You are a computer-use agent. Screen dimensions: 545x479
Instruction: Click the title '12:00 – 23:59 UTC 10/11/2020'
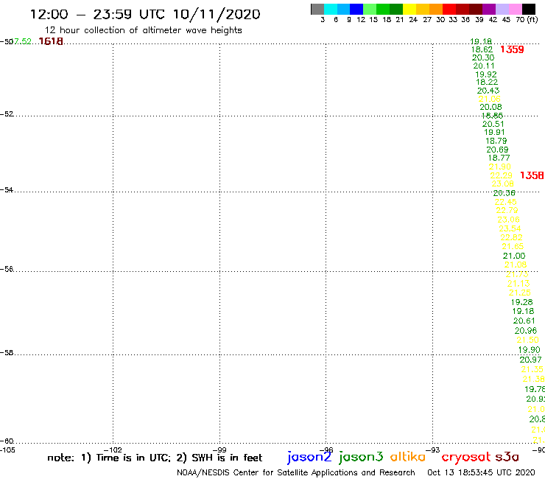coord(145,15)
